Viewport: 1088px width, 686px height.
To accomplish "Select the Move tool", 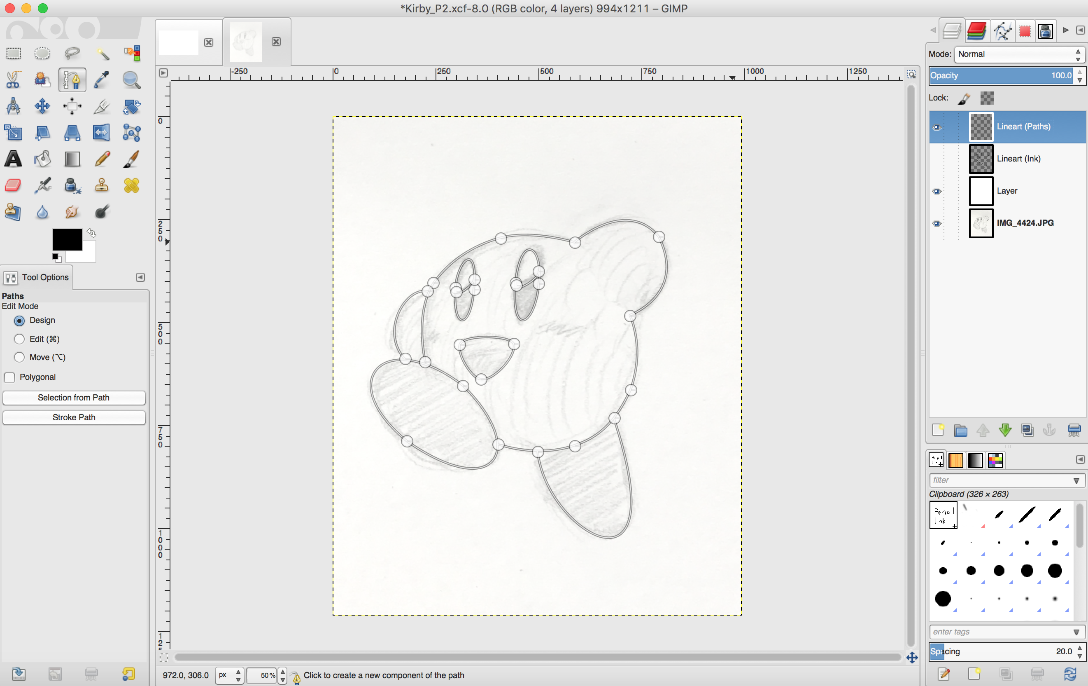I will pyautogui.click(x=42, y=106).
